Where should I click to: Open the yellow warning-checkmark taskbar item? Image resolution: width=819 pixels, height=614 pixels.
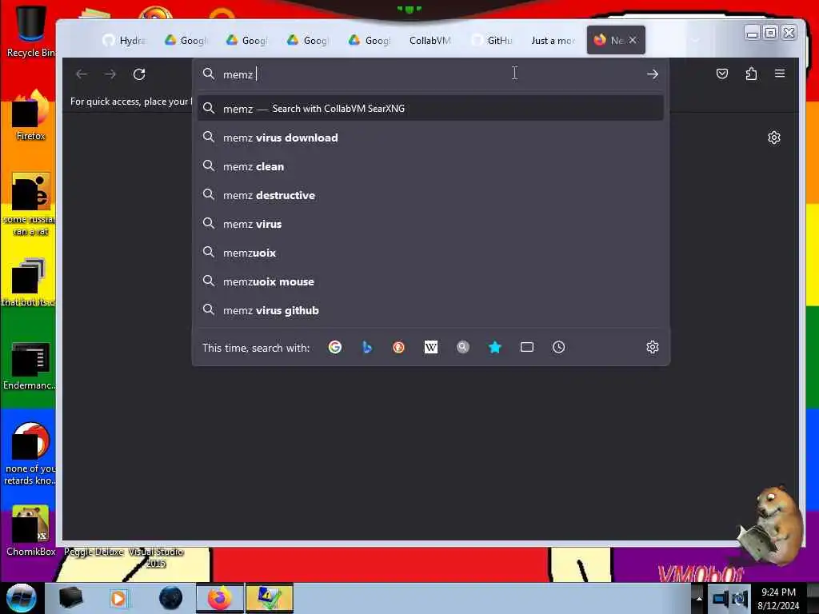click(269, 598)
